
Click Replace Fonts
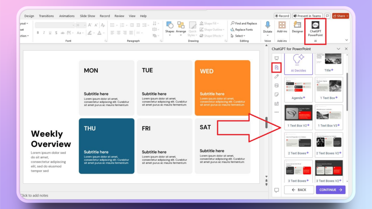tap(242, 29)
